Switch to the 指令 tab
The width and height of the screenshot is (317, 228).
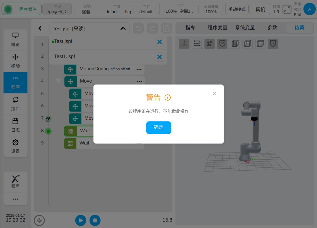(x=190, y=28)
